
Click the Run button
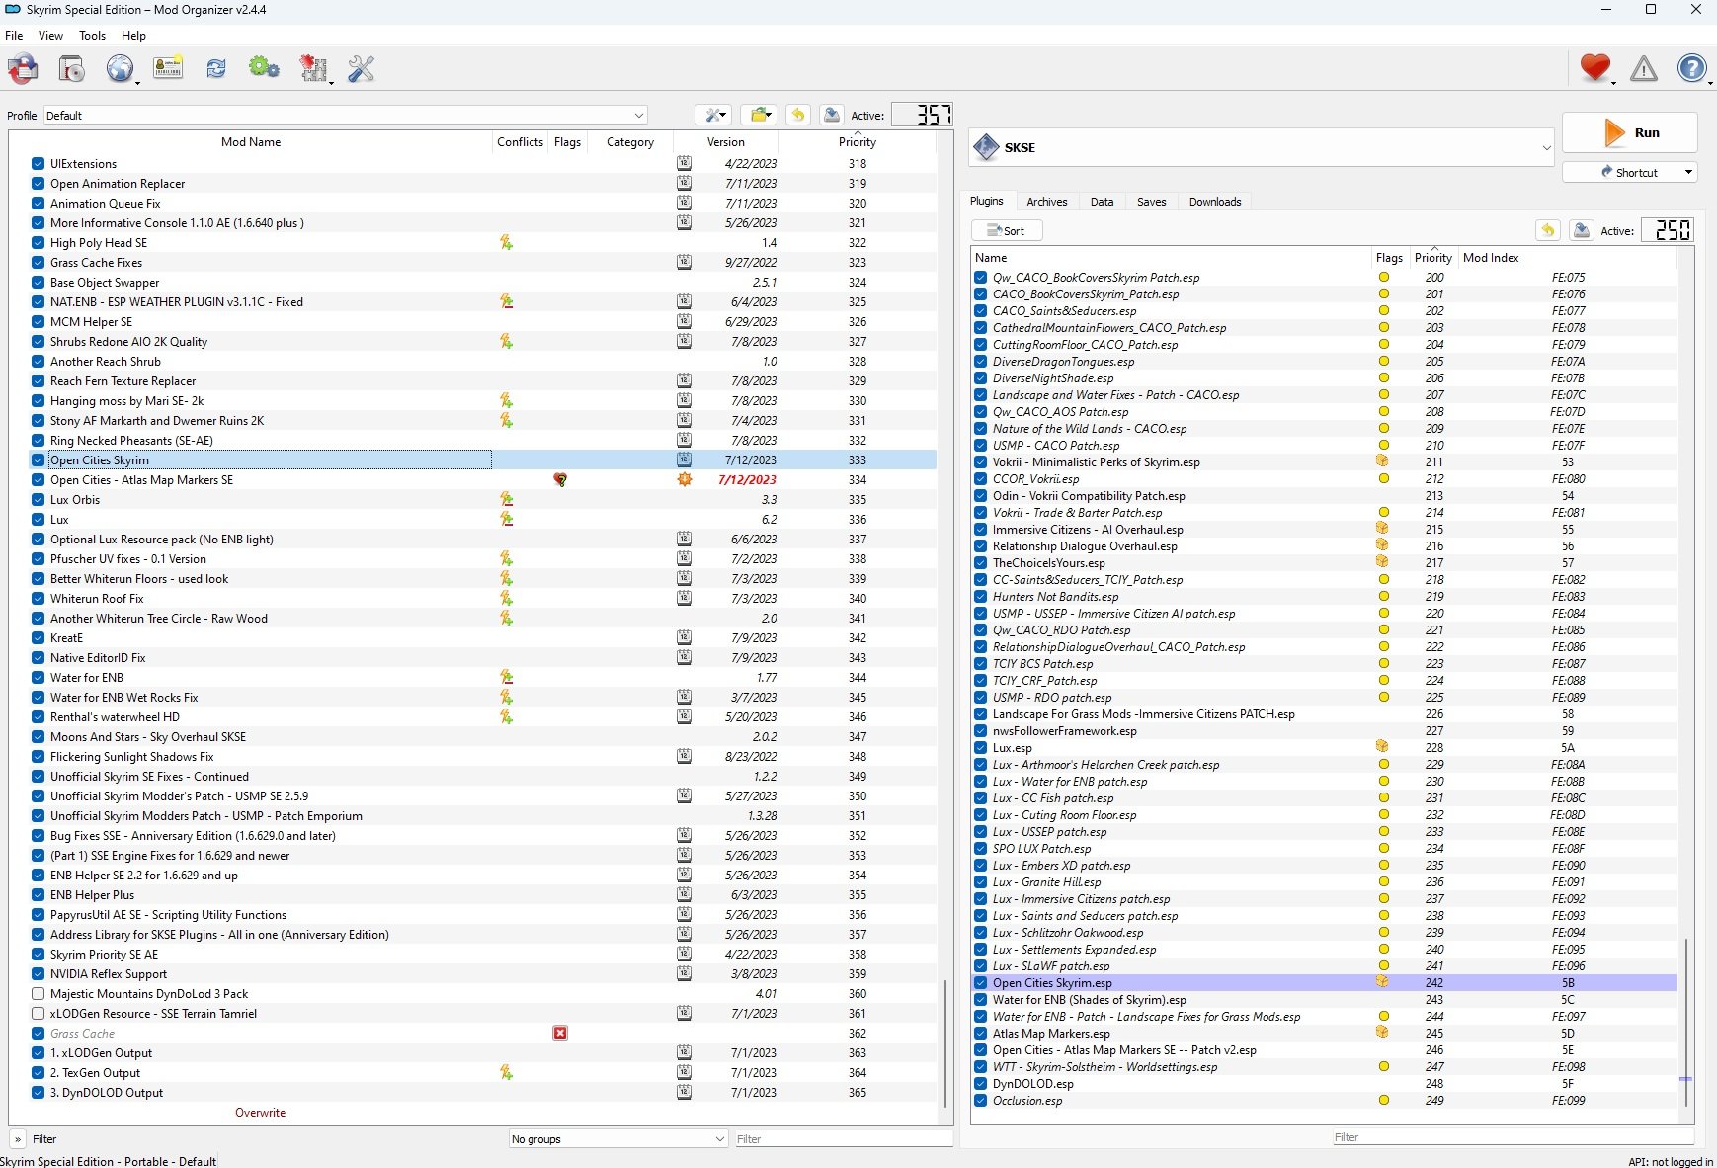coord(1630,132)
